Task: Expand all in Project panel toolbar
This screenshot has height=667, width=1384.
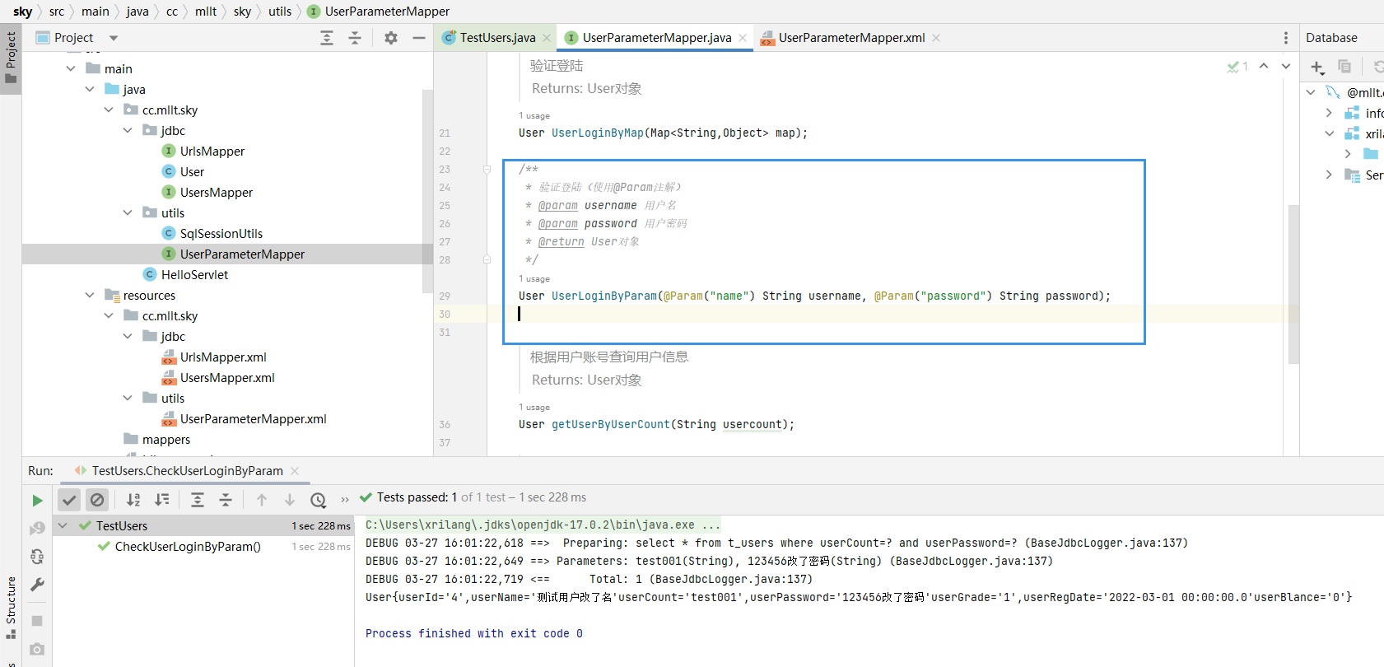Action: (327, 38)
